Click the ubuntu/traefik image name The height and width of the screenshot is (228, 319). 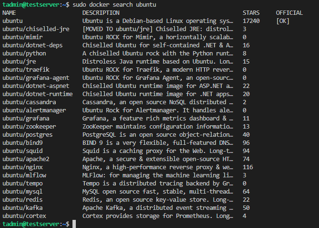[x=26, y=70]
